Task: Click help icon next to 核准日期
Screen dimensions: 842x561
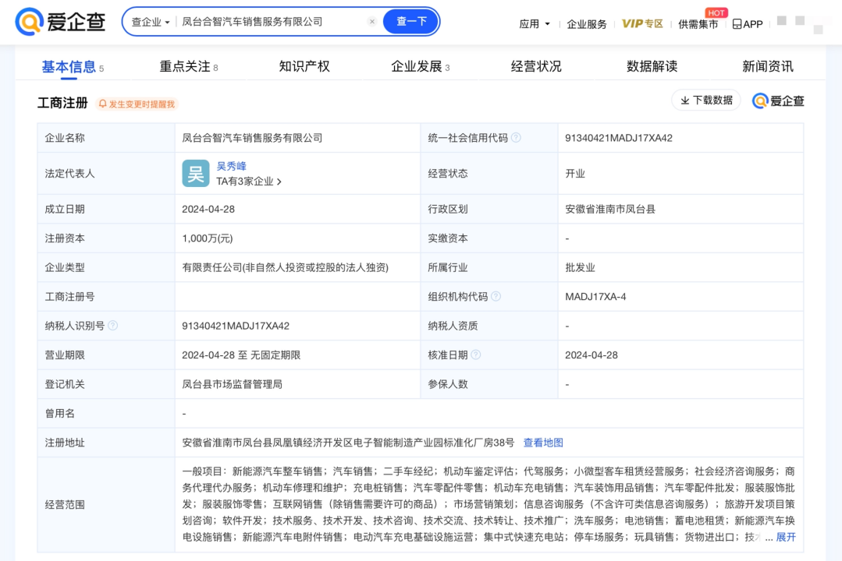Action: tap(476, 355)
